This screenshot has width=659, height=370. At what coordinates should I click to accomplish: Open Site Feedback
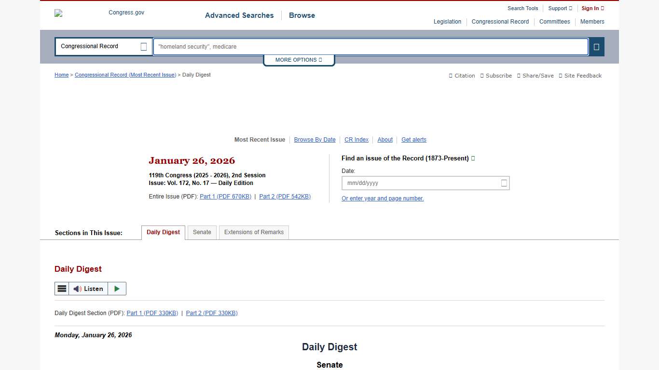click(x=580, y=76)
